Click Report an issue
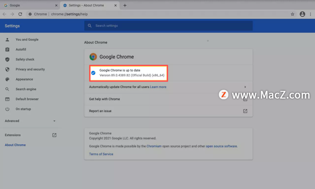Viewport: 315px width, 189px height. [x=168, y=111]
